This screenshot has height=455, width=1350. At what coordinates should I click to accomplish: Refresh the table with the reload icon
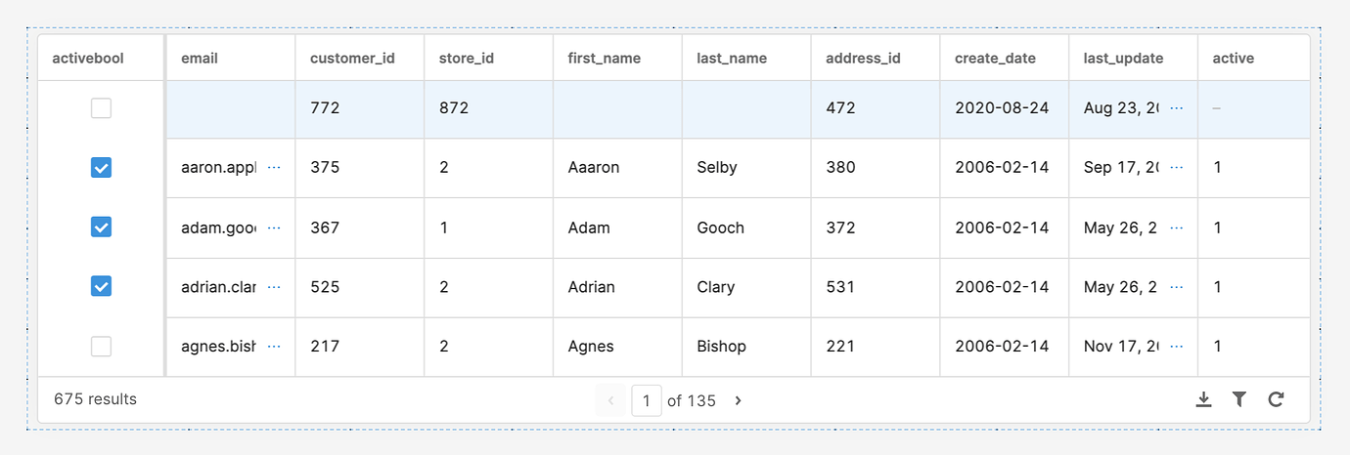coord(1276,399)
